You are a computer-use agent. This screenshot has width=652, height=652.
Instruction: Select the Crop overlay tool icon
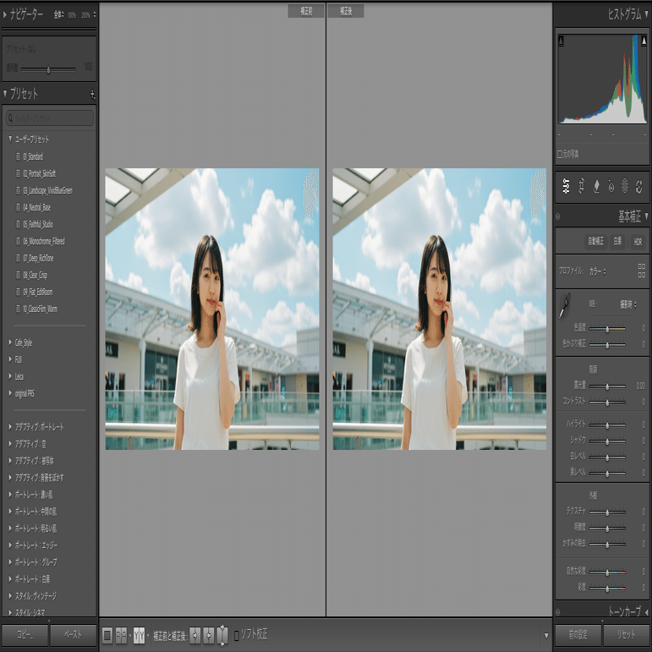(x=581, y=186)
